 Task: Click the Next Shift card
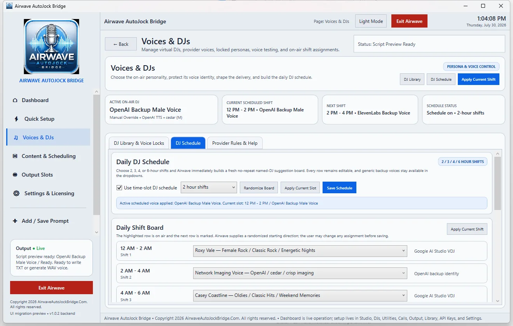370,109
